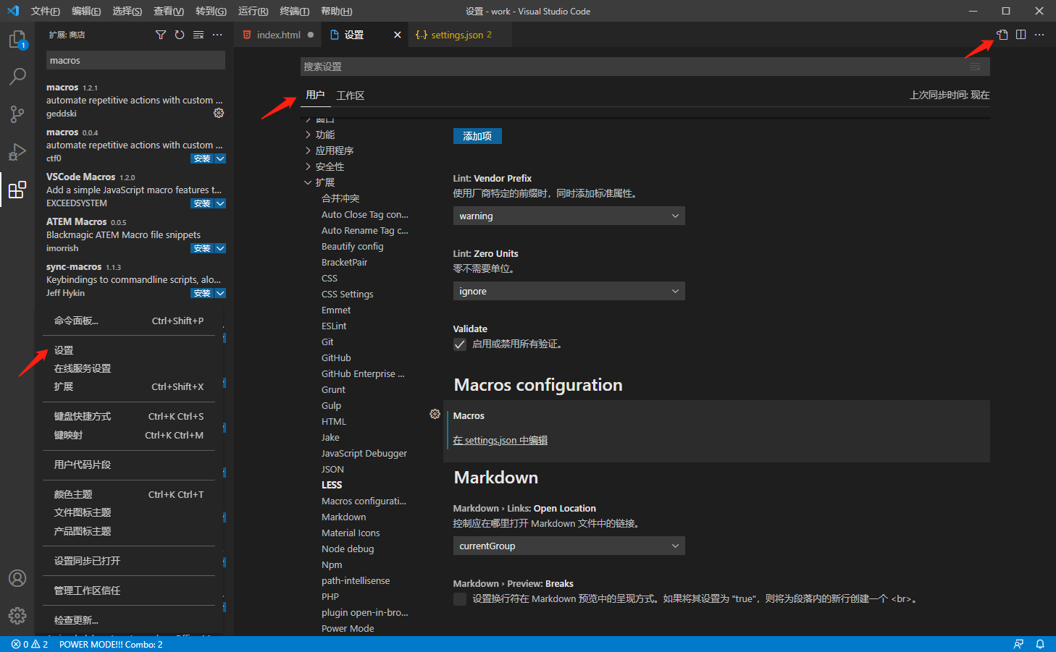Select the 工作区 settings tab
1056x652 pixels.
[350, 96]
